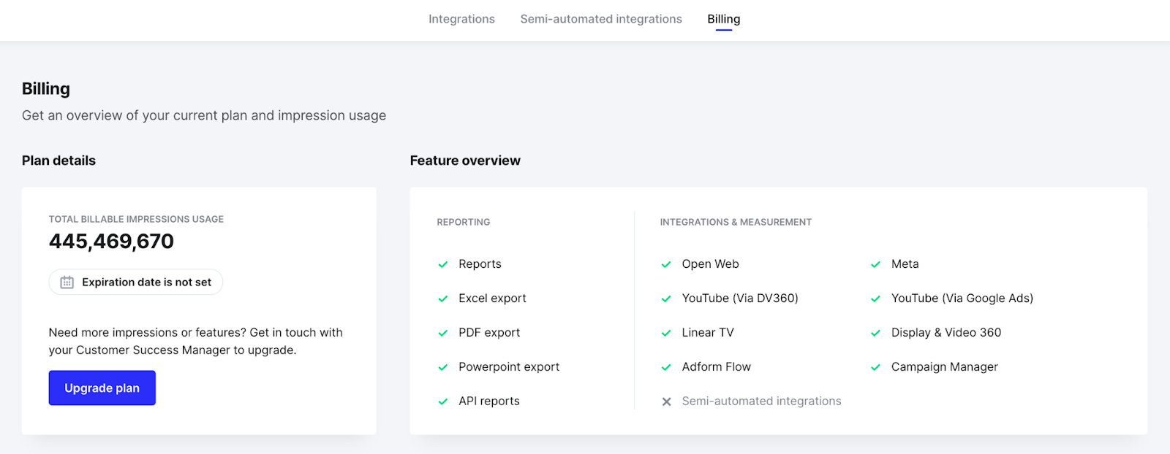The height and width of the screenshot is (454, 1170).
Task: Click the checkmark icon next to Open Web
Action: click(666, 264)
